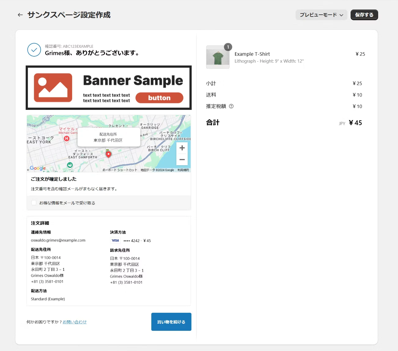Click the ご注文が確定しました heading
This screenshot has width=398, height=351.
54,179
